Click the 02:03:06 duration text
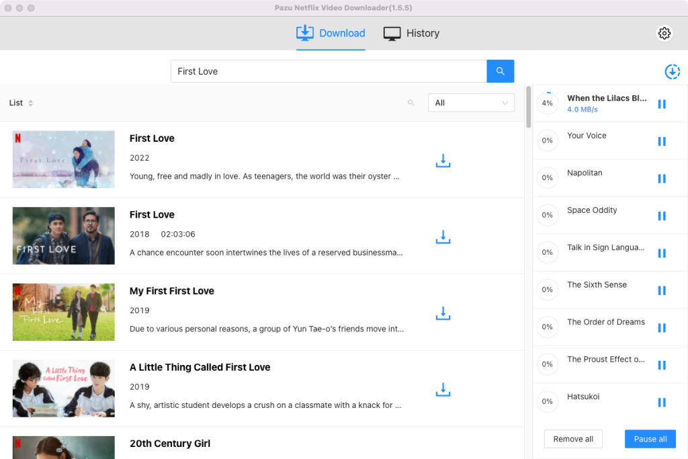Screen dimensions: 688x459 177,235
